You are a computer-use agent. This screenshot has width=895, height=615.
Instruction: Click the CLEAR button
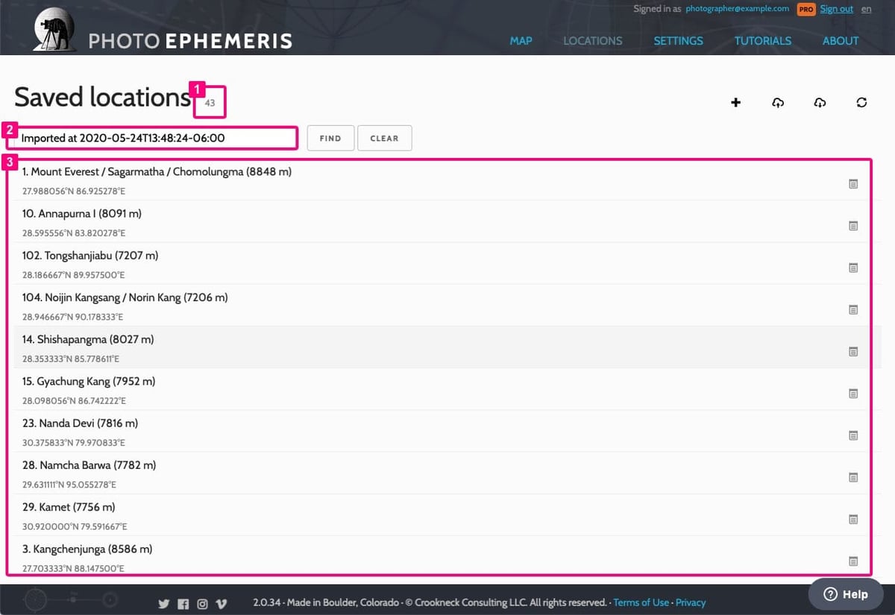(x=384, y=139)
